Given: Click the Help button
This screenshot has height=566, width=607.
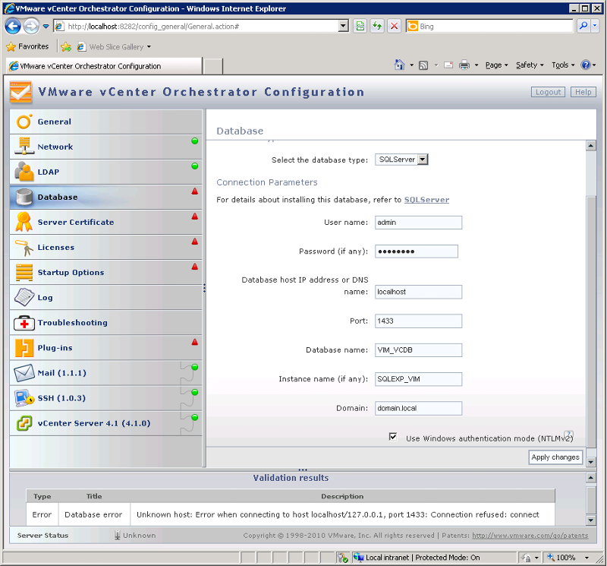Looking at the screenshot, I should click(x=583, y=92).
